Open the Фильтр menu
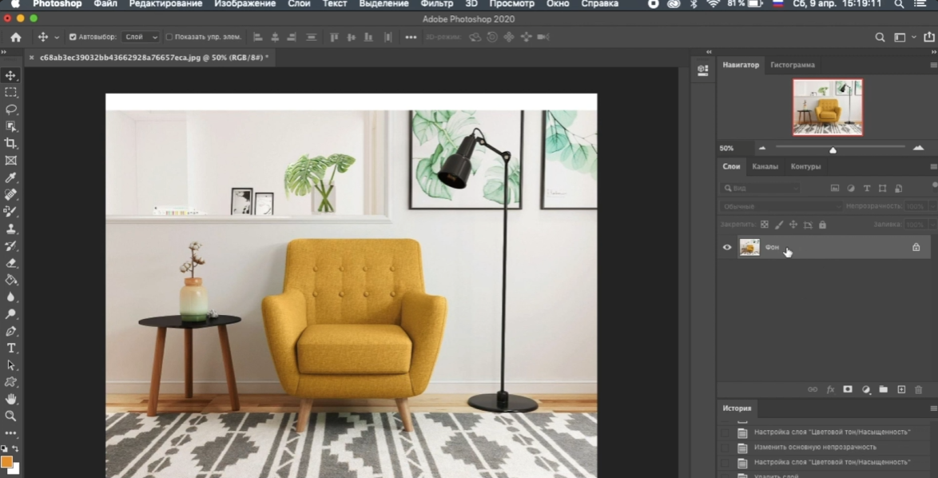 tap(437, 4)
